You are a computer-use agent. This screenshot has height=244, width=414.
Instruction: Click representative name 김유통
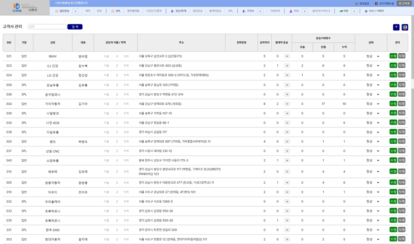coord(83,85)
